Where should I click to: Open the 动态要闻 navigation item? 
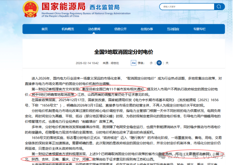[94, 29]
